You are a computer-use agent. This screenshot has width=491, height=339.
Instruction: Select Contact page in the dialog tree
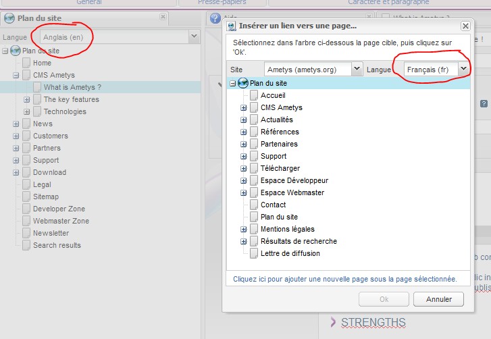click(x=273, y=205)
